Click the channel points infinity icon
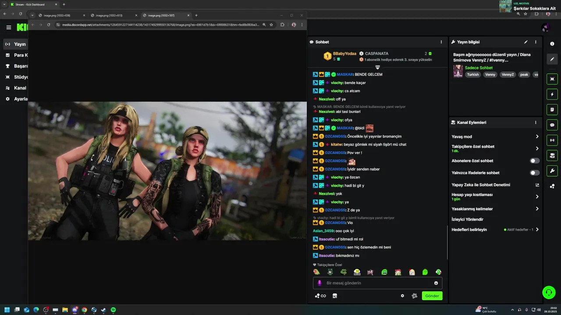Screen dimensions: 561x315 pos(320,296)
